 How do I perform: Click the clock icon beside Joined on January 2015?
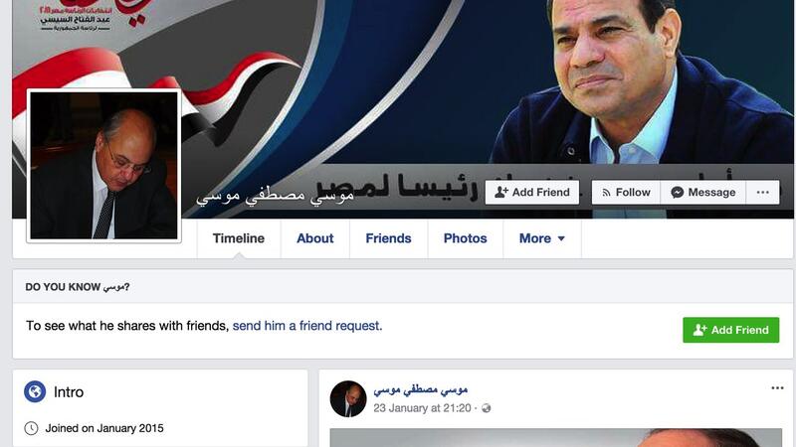(x=32, y=428)
